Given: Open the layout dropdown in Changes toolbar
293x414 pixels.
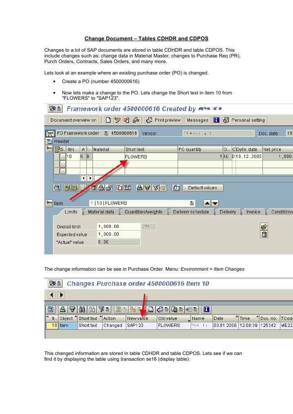Looking at the screenshot, I should click(195, 309).
